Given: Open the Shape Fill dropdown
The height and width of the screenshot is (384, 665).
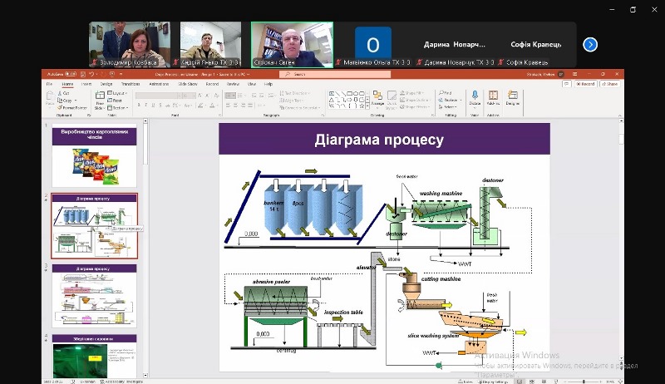Looking at the screenshot, I should pos(412,93).
